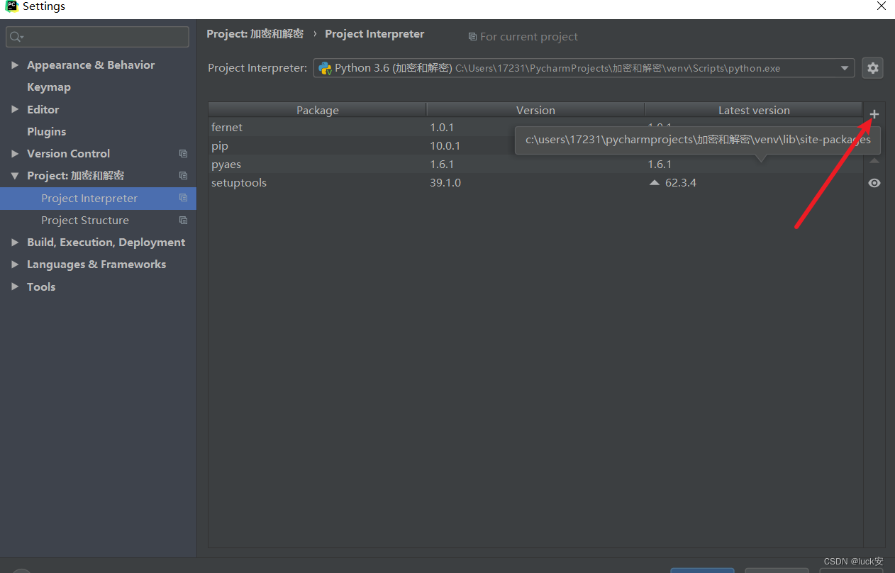Open the Project Interpreter combo box

584,68
